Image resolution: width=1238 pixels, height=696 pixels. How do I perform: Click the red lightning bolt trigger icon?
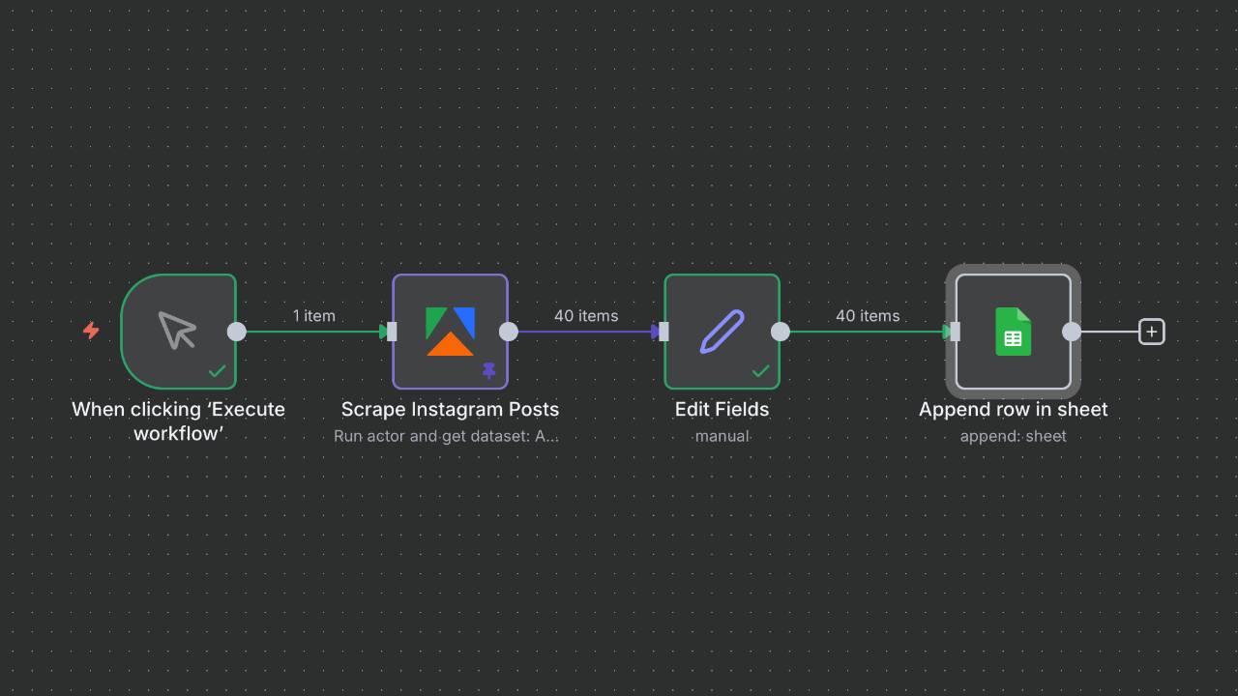click(91, 331)
